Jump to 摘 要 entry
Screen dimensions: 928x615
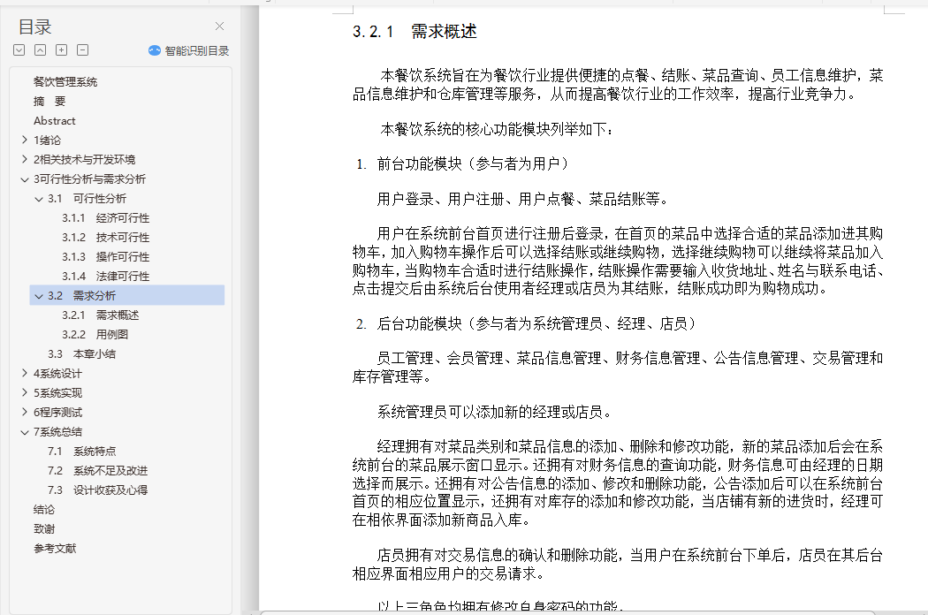pyautogui.click(x=49, y=102)
